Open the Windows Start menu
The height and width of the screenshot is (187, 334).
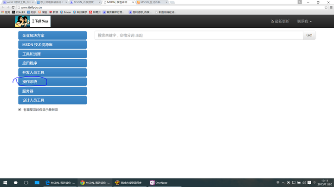pyautogui.click(x=5, y=182)
